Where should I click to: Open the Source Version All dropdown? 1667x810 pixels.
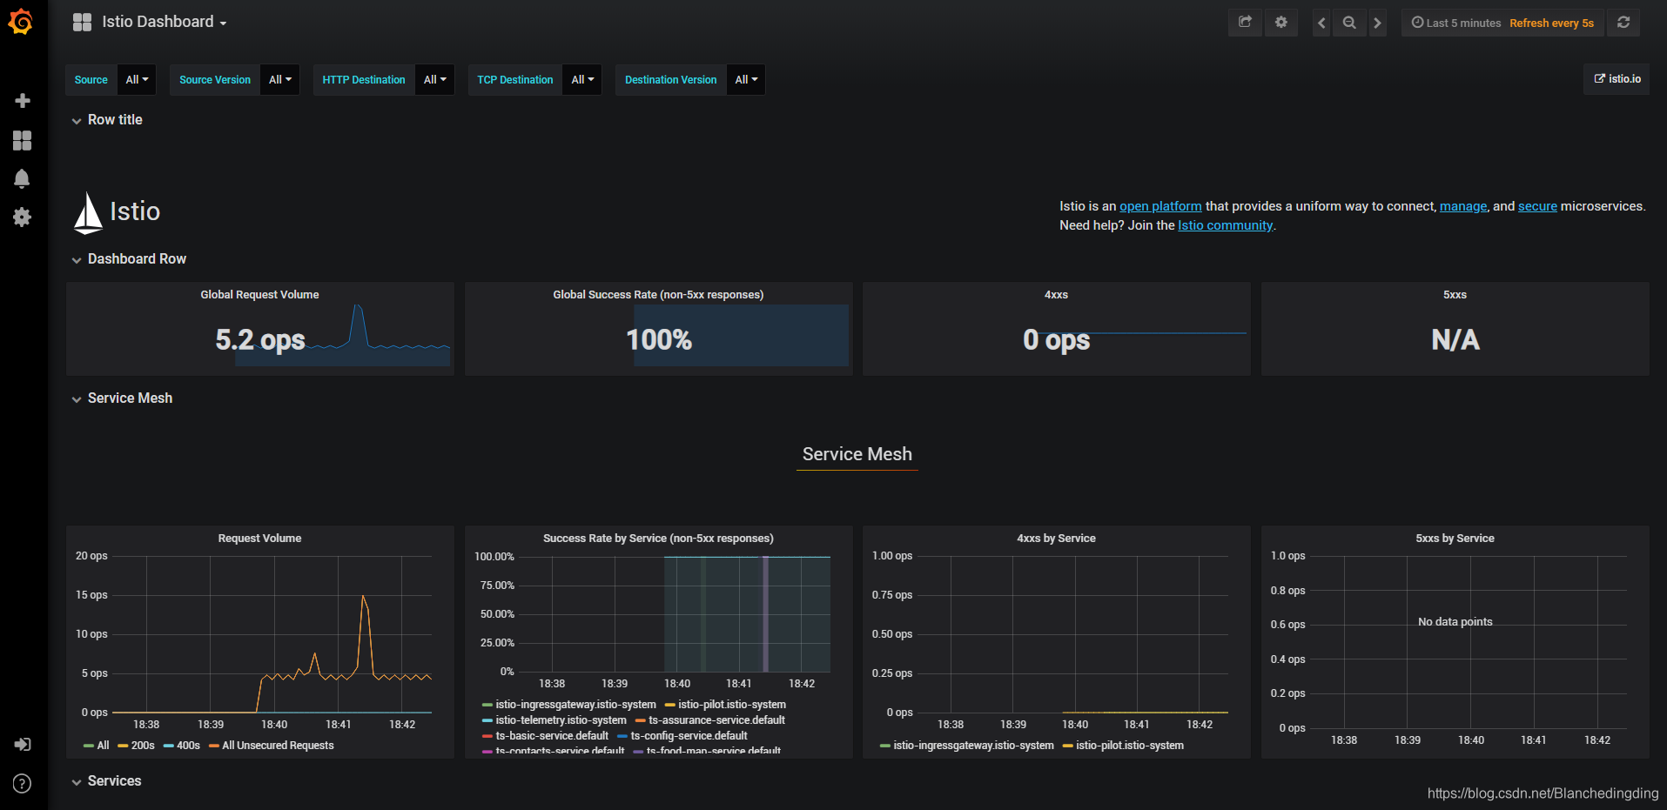click(x=279, y=79)
